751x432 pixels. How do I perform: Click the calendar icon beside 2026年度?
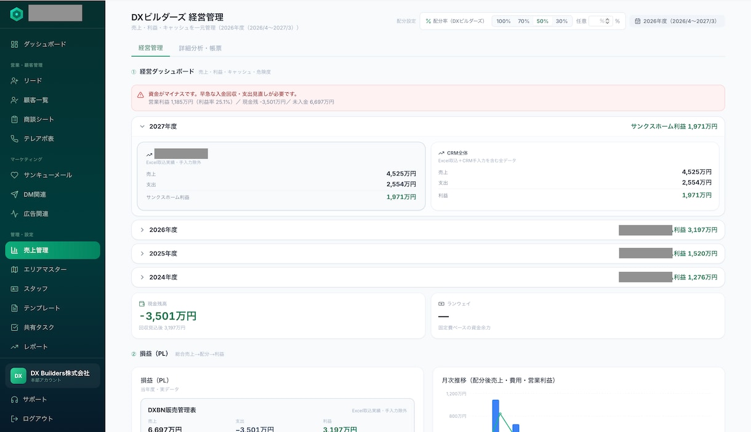pos(637,21)
